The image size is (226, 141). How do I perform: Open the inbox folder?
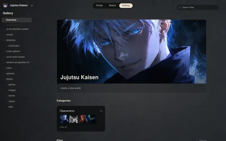click(x=9, y=68)
